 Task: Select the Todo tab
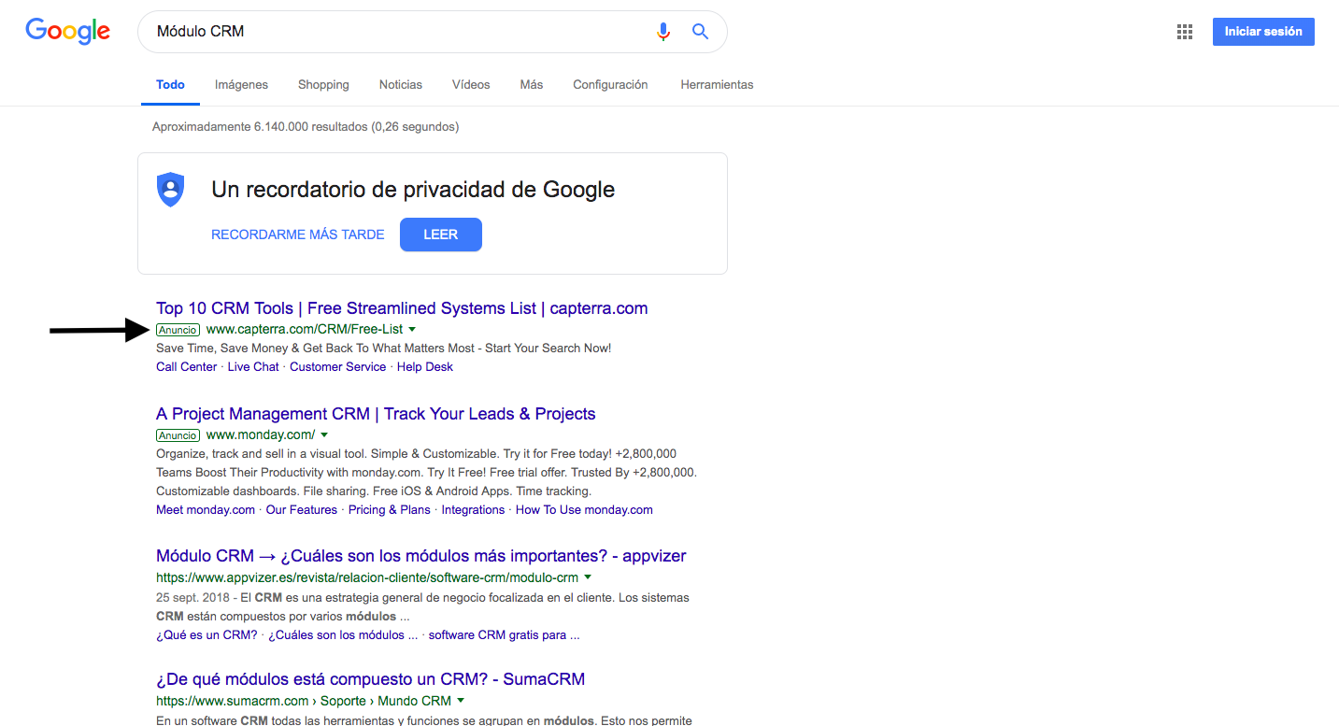[x=170, y=85]
